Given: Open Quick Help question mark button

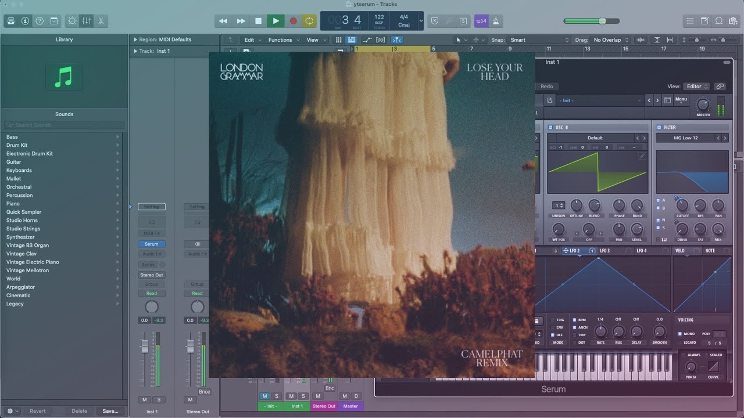Looking at the screenshot, I should [x=40, y=21].
